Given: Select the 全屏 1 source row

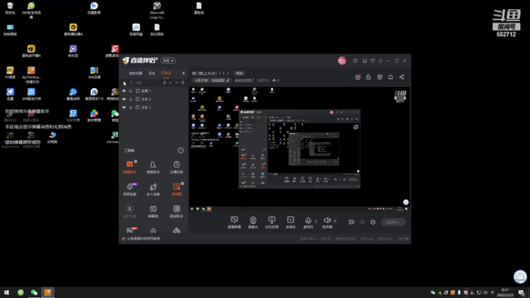Looking at the screenshot, I should coord(154,91).
